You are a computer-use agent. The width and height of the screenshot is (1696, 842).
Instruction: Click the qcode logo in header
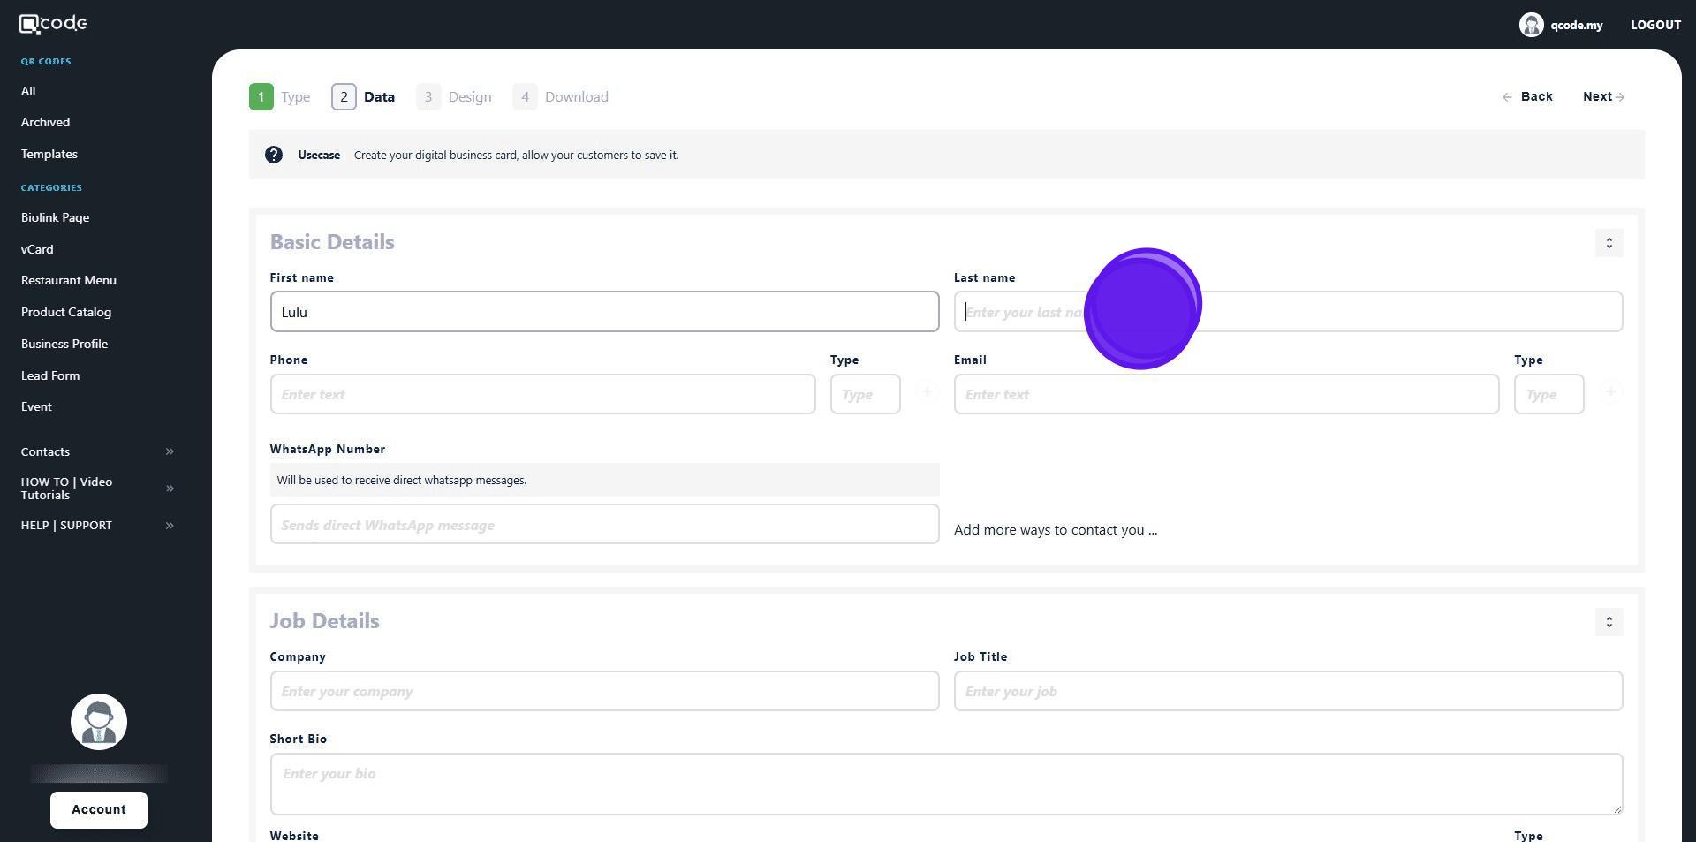pos(53,24)
